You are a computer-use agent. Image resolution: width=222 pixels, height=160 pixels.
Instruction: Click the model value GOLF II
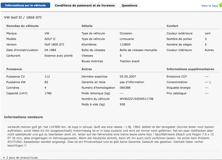(x=50, y=39)
